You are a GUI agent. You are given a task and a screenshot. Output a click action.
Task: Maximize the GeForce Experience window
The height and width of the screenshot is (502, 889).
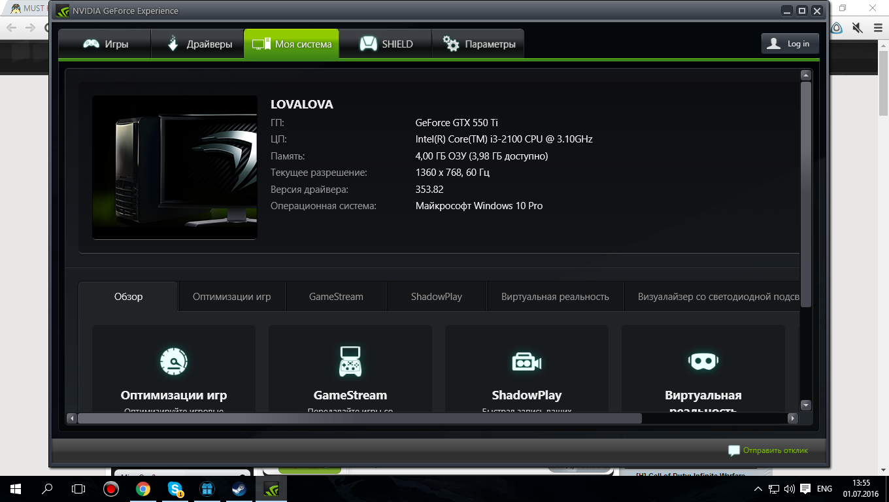(802, 11)
